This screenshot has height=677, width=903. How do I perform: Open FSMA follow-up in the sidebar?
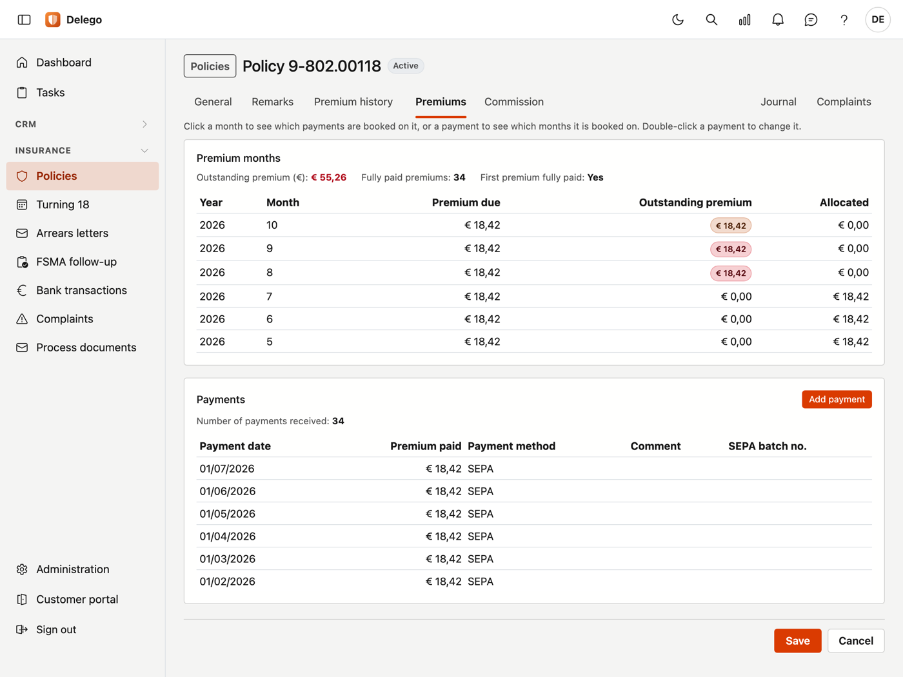(x=83, y=262)
